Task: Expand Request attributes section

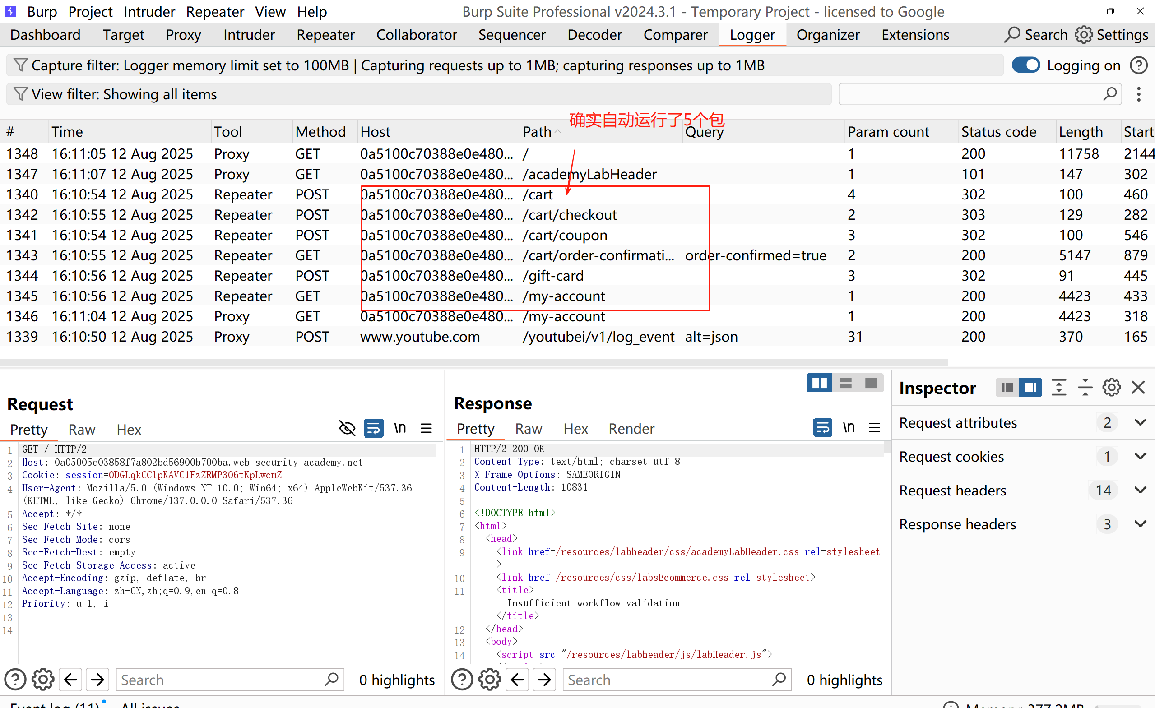Action: pos(1140,423)
